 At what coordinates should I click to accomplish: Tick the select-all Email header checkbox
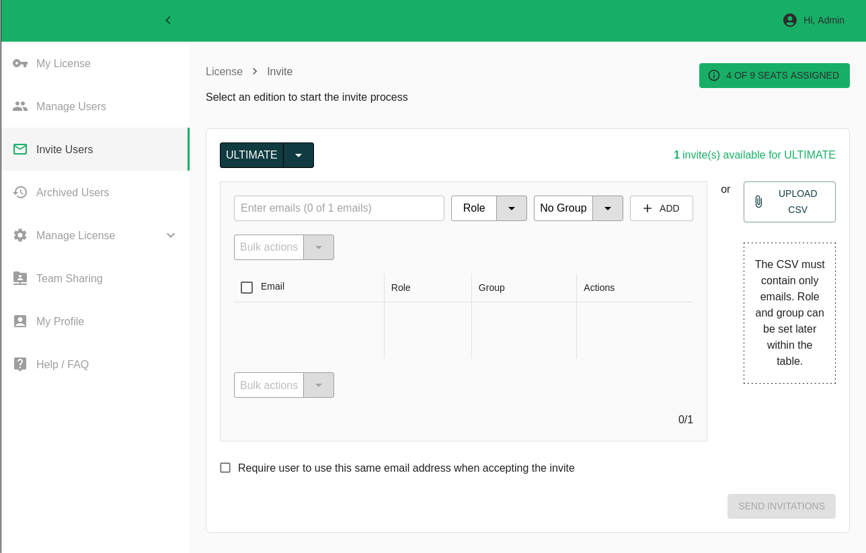[247, 288]
